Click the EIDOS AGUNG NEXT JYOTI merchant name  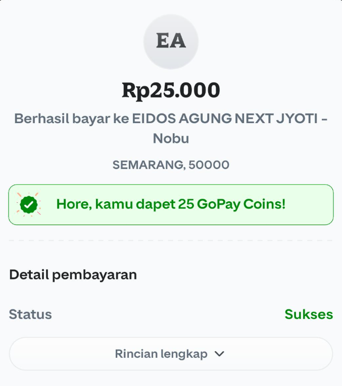point(225,119)
